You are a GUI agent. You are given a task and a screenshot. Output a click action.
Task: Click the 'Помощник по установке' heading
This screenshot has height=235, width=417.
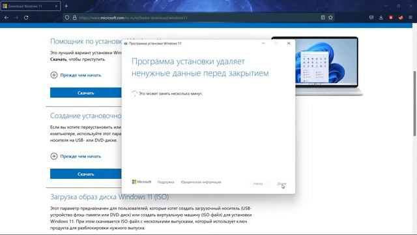(86, 41)
